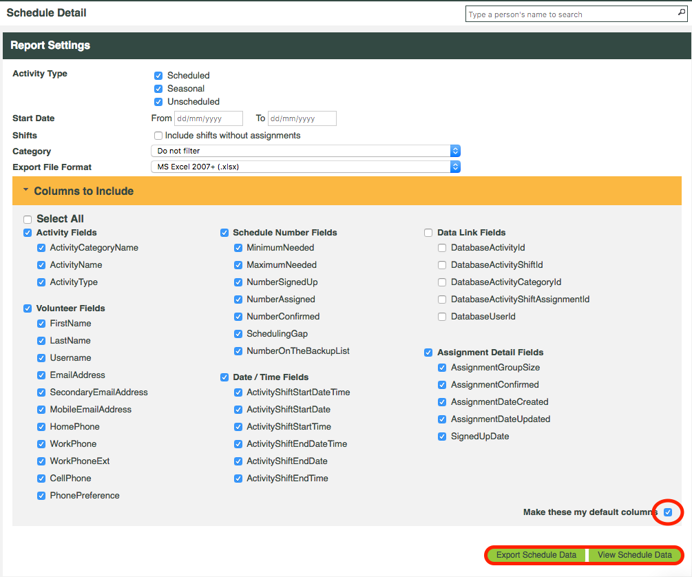
Task: Toggle Date / Time Fields group checkbox
Action: tap(224, 377)
